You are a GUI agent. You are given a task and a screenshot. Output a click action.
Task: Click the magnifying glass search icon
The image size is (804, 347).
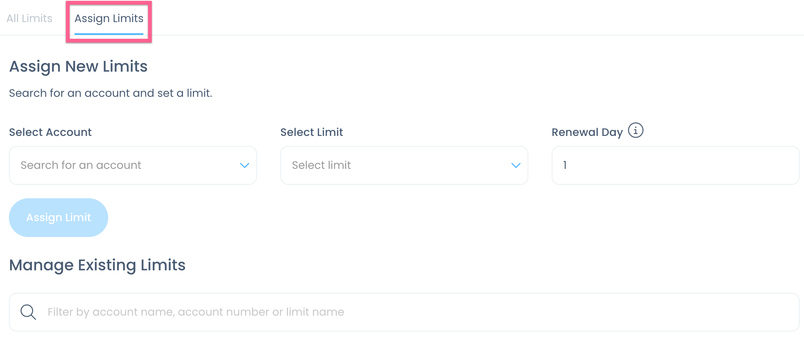pyautogui.click(x=28, y=312)
